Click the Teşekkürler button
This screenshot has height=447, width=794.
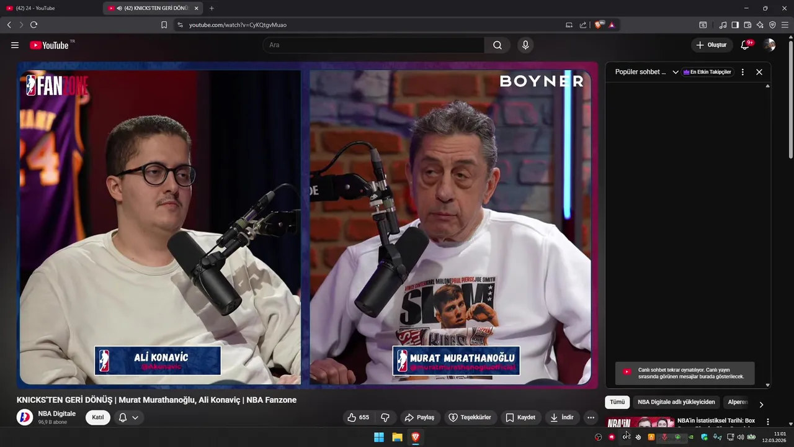(x=470, y=417)
